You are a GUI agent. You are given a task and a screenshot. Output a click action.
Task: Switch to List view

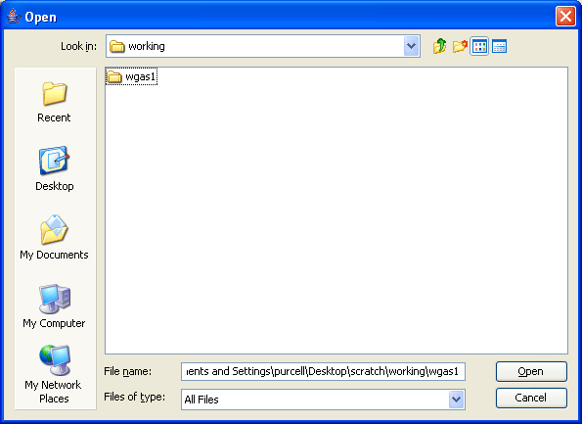[x=479, y=46]
